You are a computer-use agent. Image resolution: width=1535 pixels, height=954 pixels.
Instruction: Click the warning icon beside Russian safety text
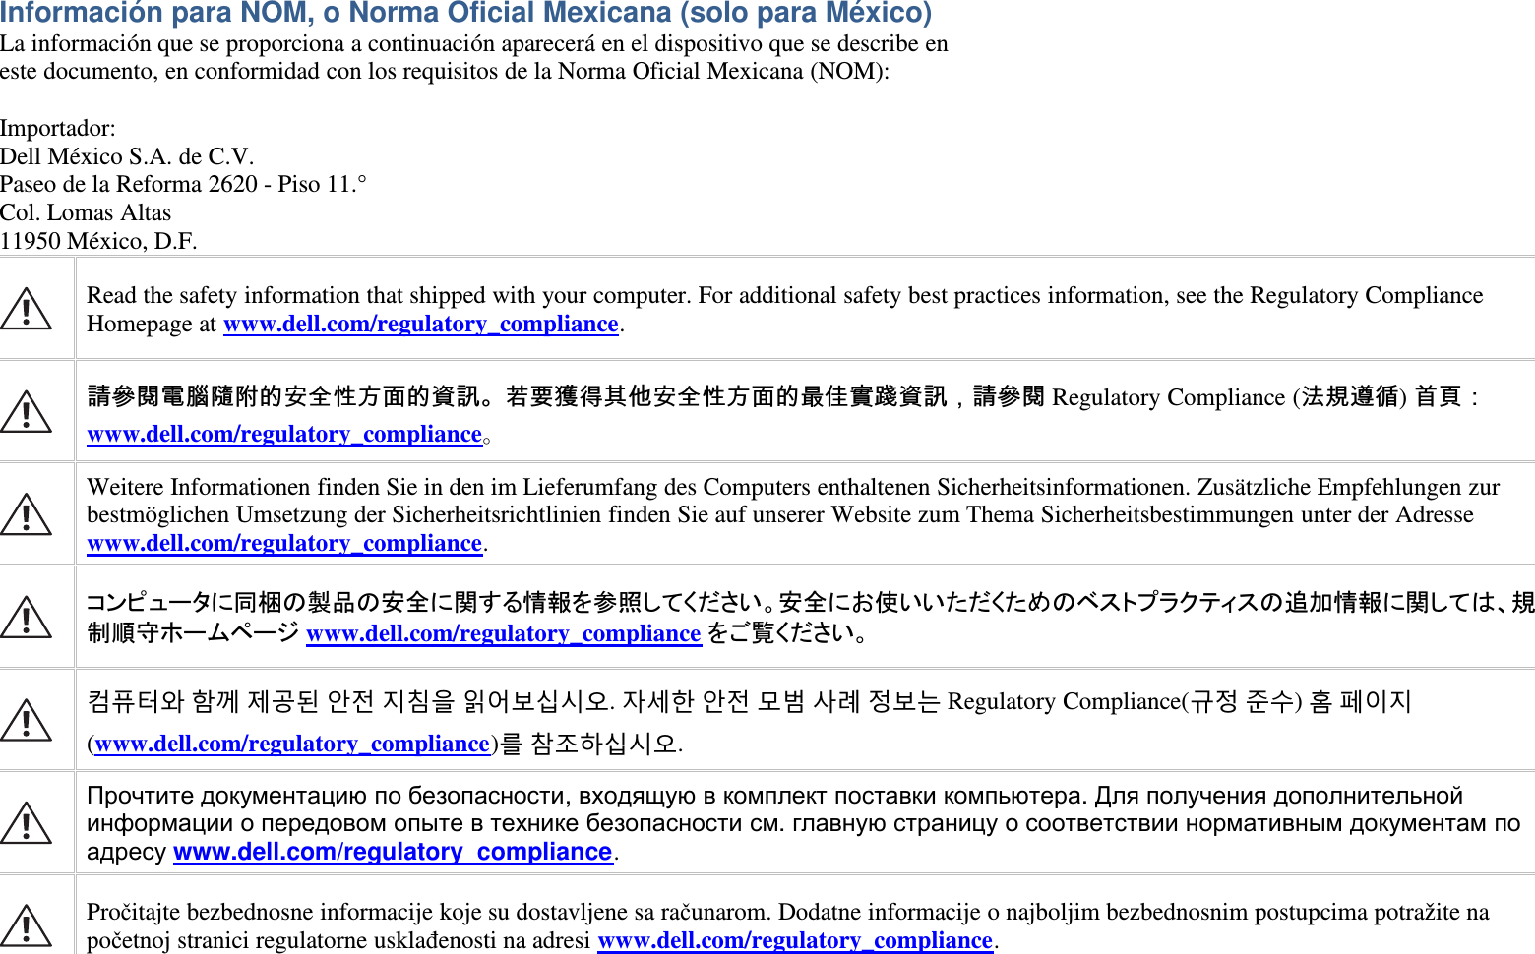click(x=27, y=823)
